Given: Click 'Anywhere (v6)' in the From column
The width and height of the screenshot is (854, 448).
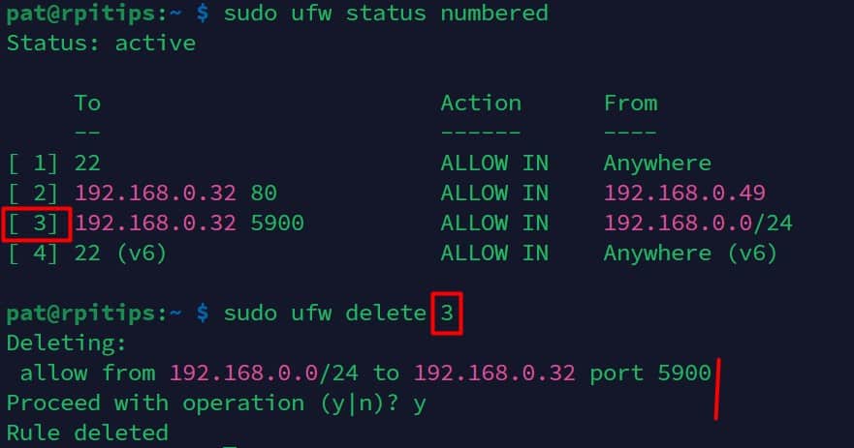Looking at the screenshot, I should click(690, 254).
